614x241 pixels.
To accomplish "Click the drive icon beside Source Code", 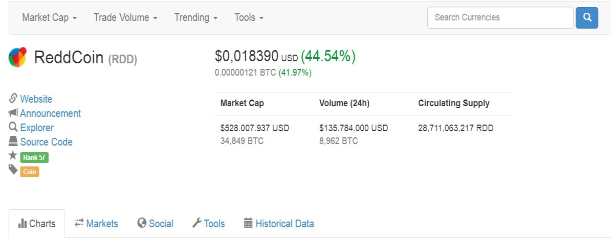I will click(x=13, y=141).
